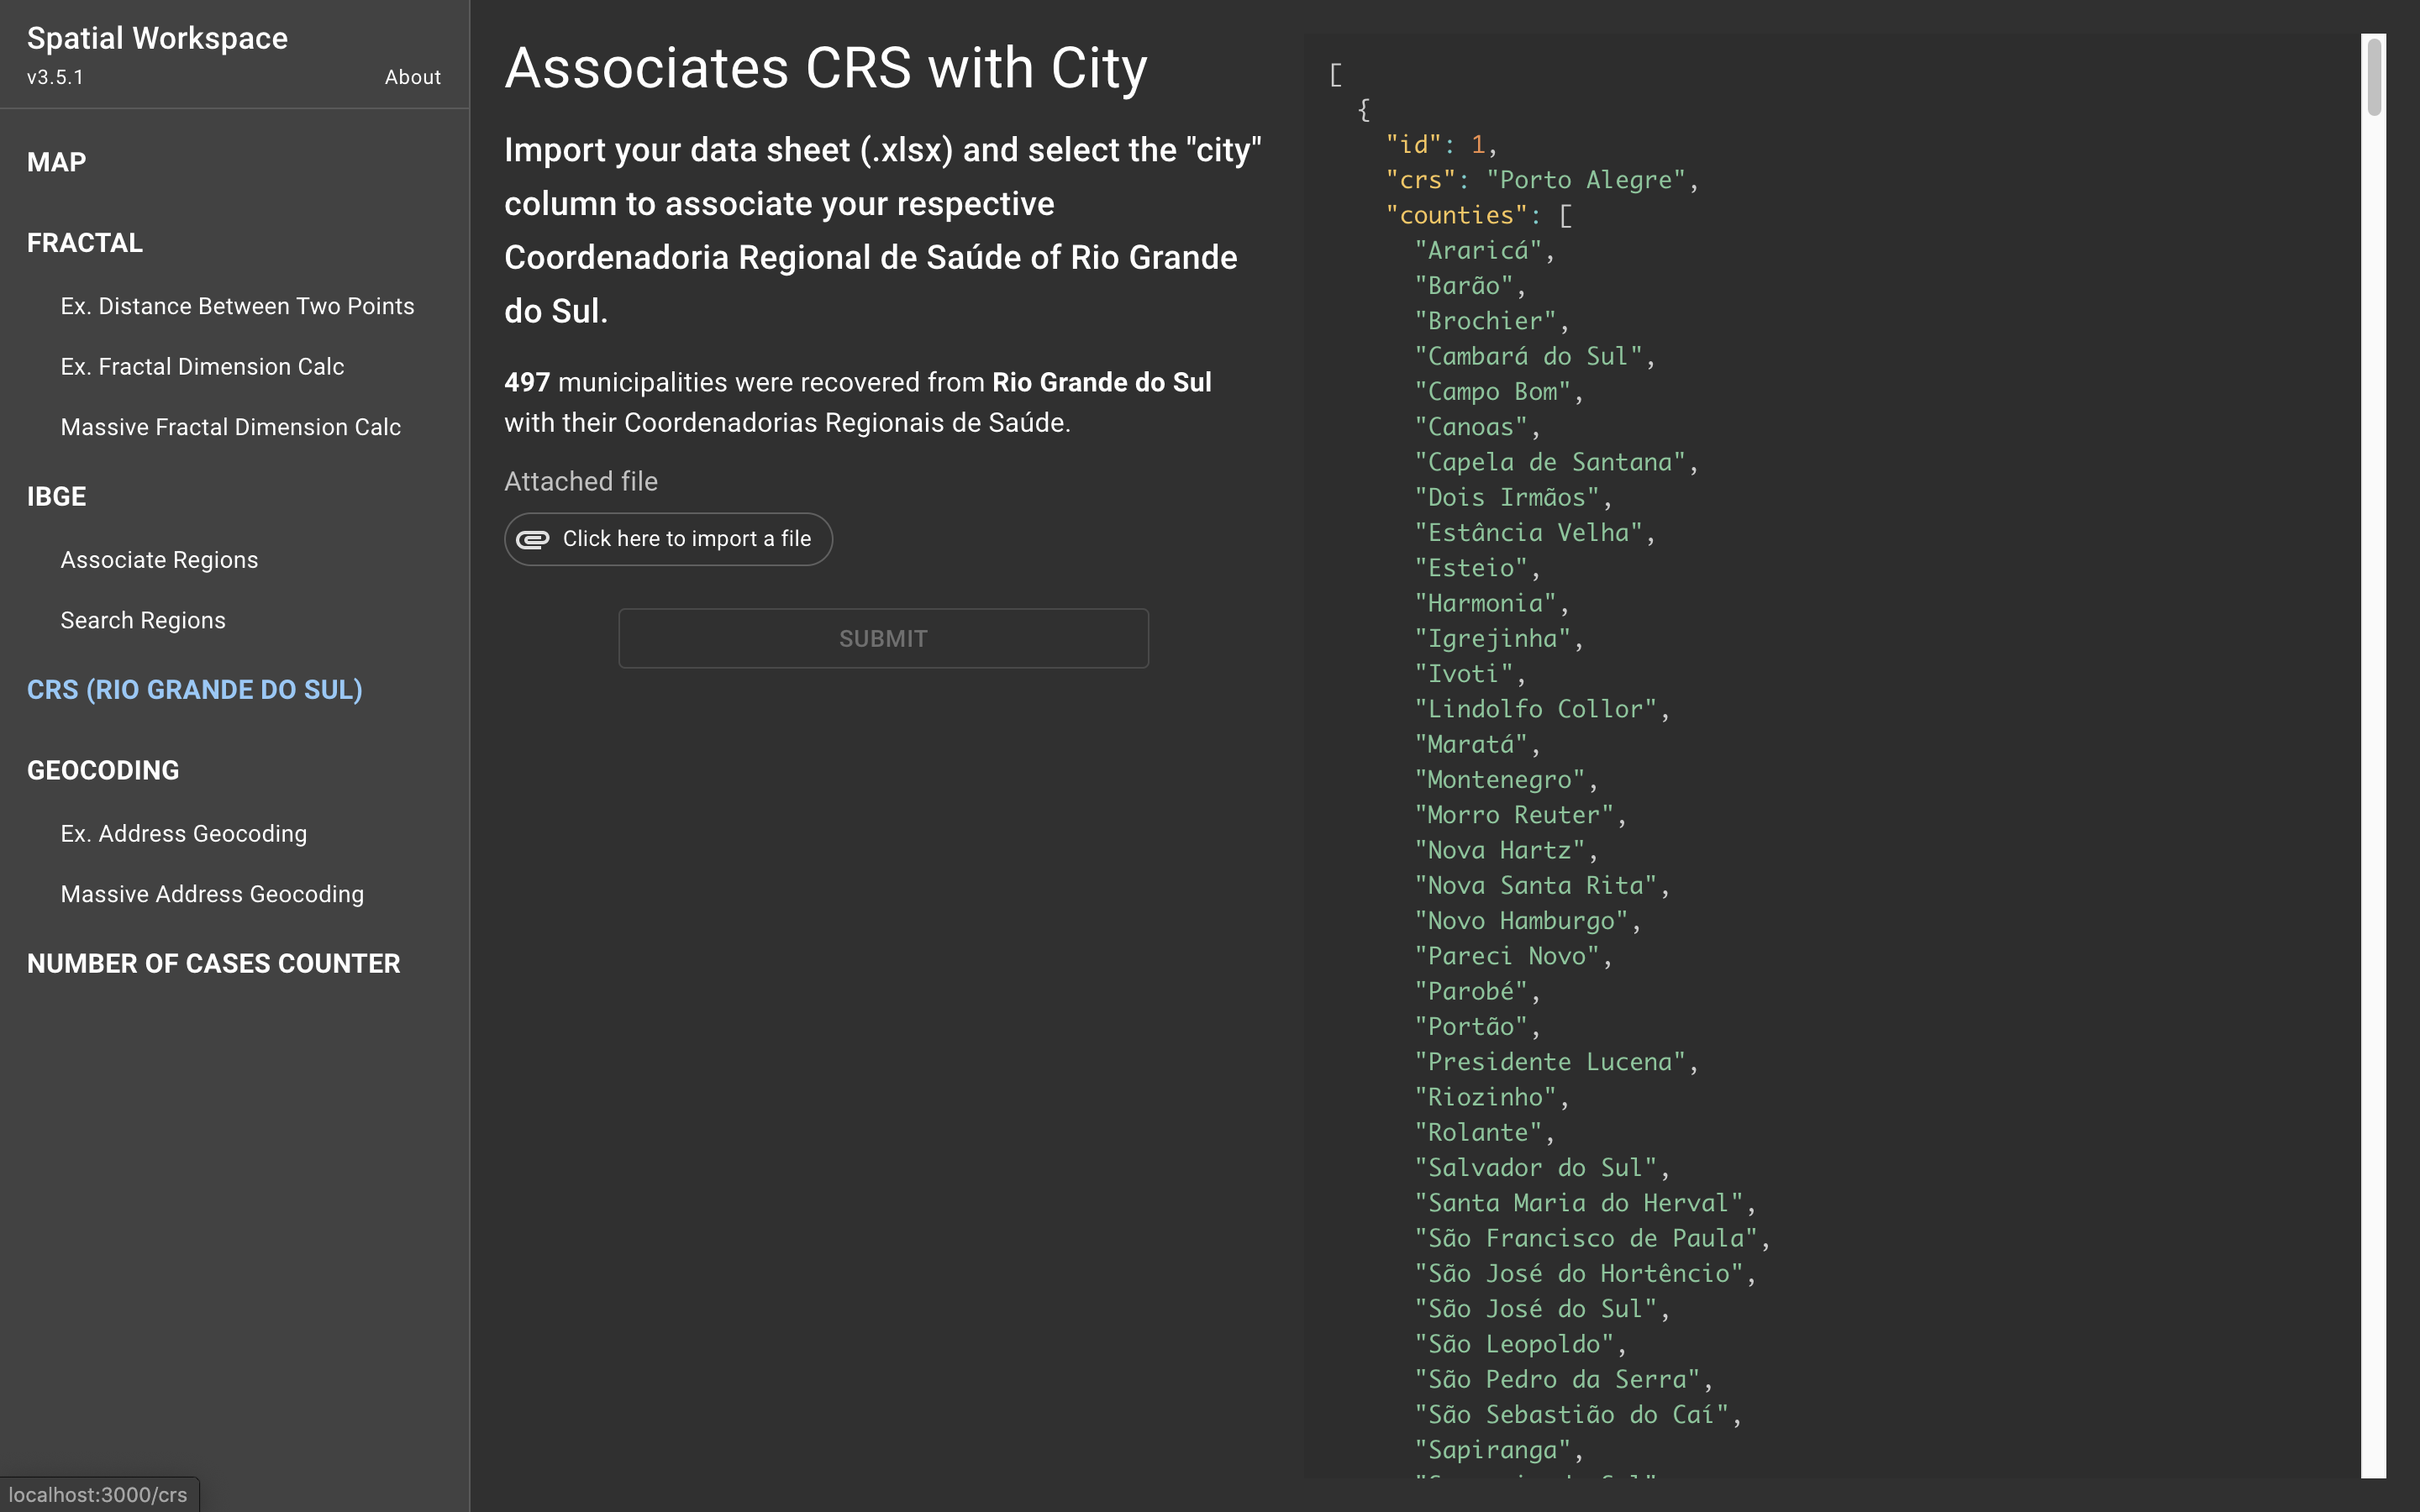This screenshot has height=1512, width=2420.
Task: Select CRS (Rio Grande do Sul) item
Action: [x=195, y=690]
